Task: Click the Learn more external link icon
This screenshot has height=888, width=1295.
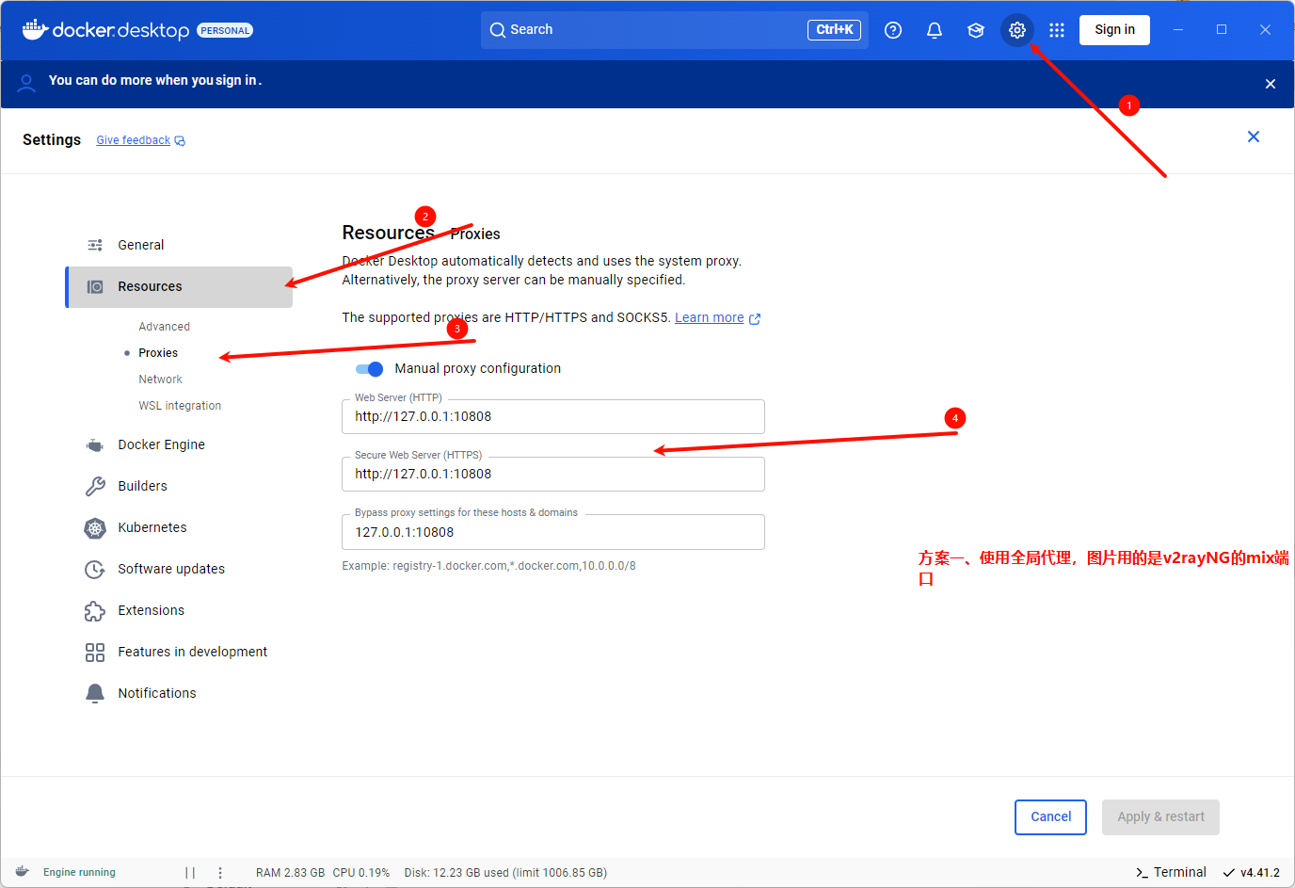Action: [755, 319]
